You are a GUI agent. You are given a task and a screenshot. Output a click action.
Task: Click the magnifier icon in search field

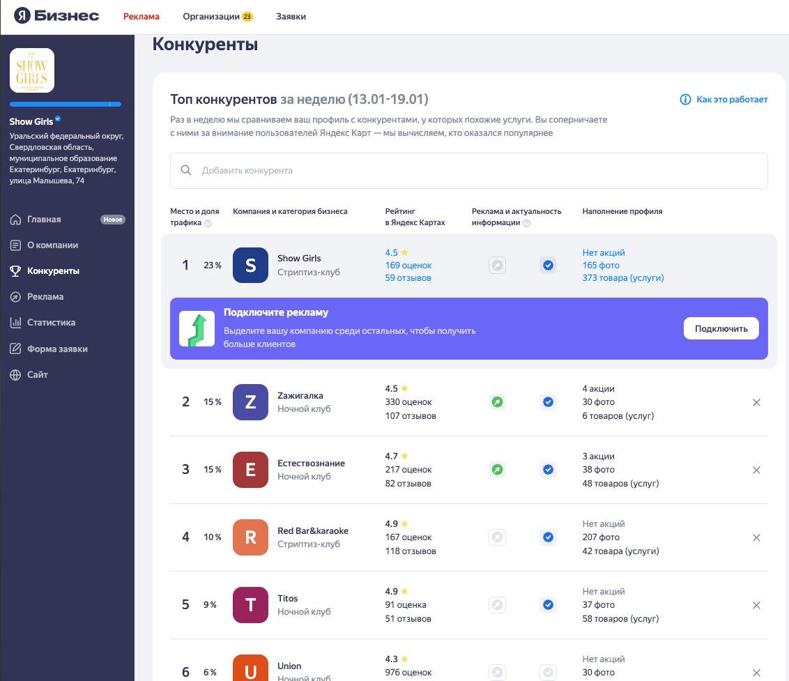coord(185,170)
